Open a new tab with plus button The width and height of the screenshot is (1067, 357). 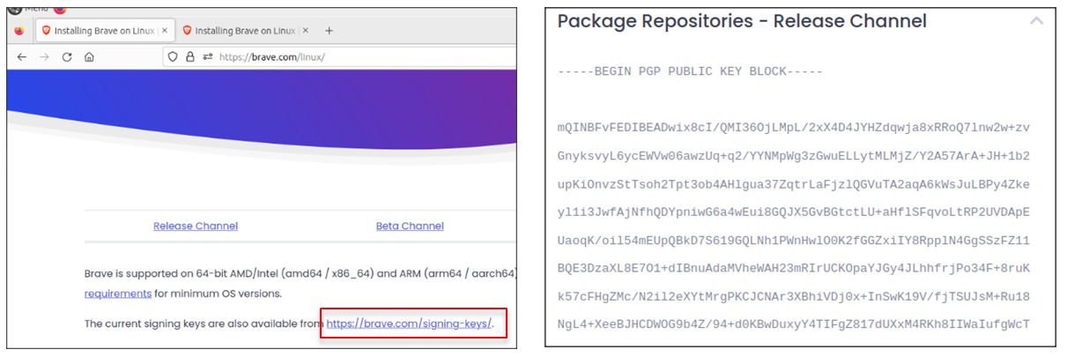330,30
